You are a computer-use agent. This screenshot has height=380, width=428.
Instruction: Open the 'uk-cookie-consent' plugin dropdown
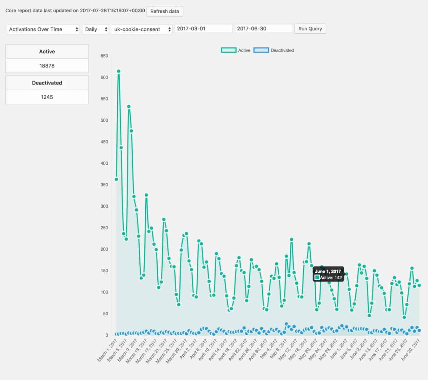tap(142, 29)
